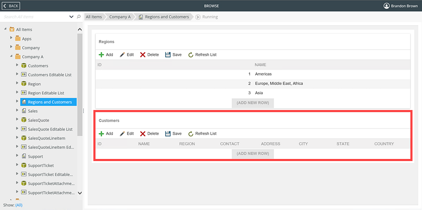Click the Add plus icon in Customers toolbar
Screen dimensions: 422x210
tap(101, 134)
